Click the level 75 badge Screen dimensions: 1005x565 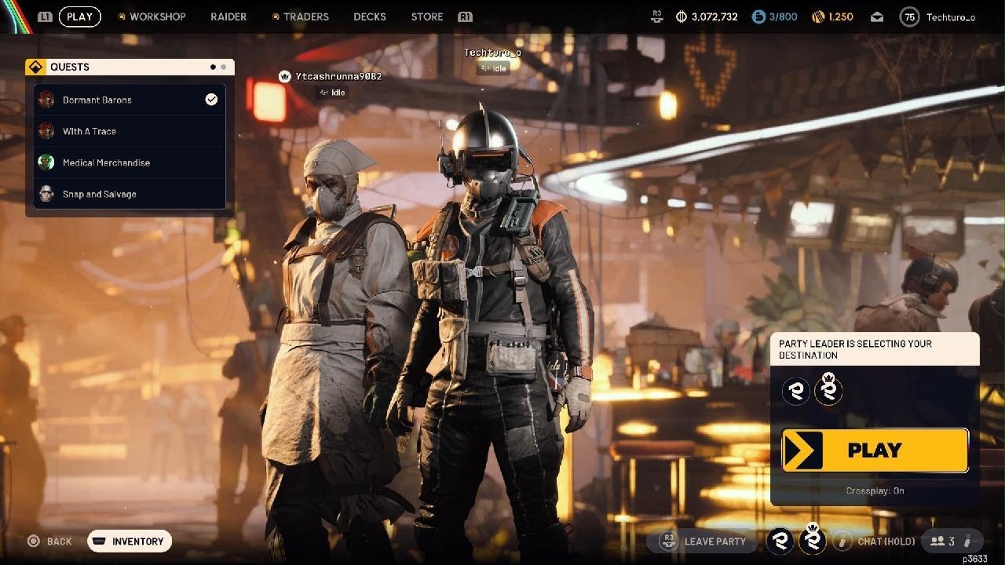pyautogui.click(x=909, y=16)
